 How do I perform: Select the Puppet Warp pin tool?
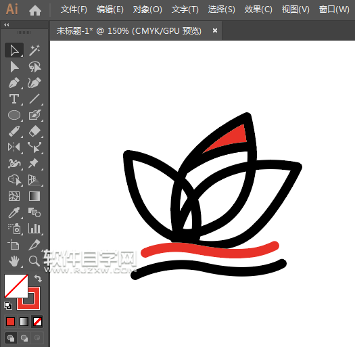(x=34, y=163)
